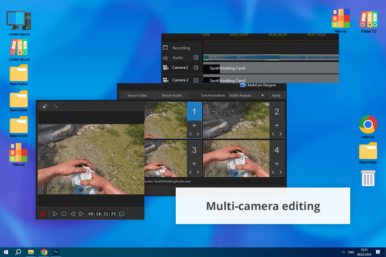Open the Audio track options icon
386x257 pixels.
[x=196, y=58]
